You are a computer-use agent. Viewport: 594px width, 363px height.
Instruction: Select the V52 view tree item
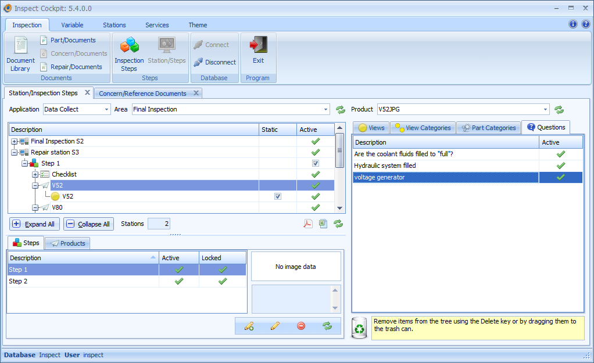(x=68, y=196)
